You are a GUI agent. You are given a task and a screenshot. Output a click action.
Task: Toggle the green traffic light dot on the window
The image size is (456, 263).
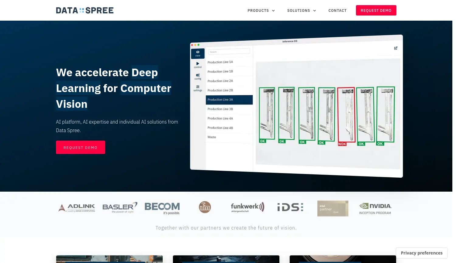point(198,45)
